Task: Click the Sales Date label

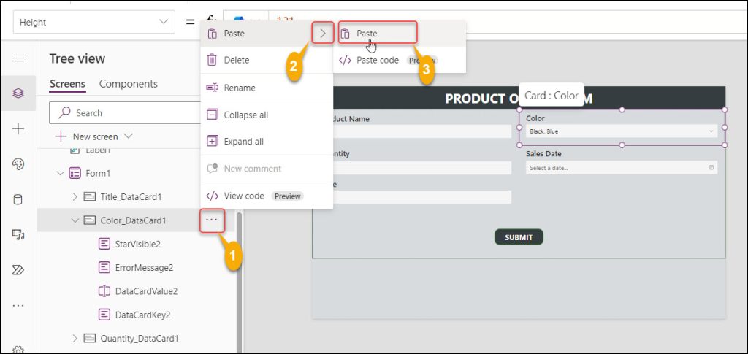Action: click(x=543, y=153)
